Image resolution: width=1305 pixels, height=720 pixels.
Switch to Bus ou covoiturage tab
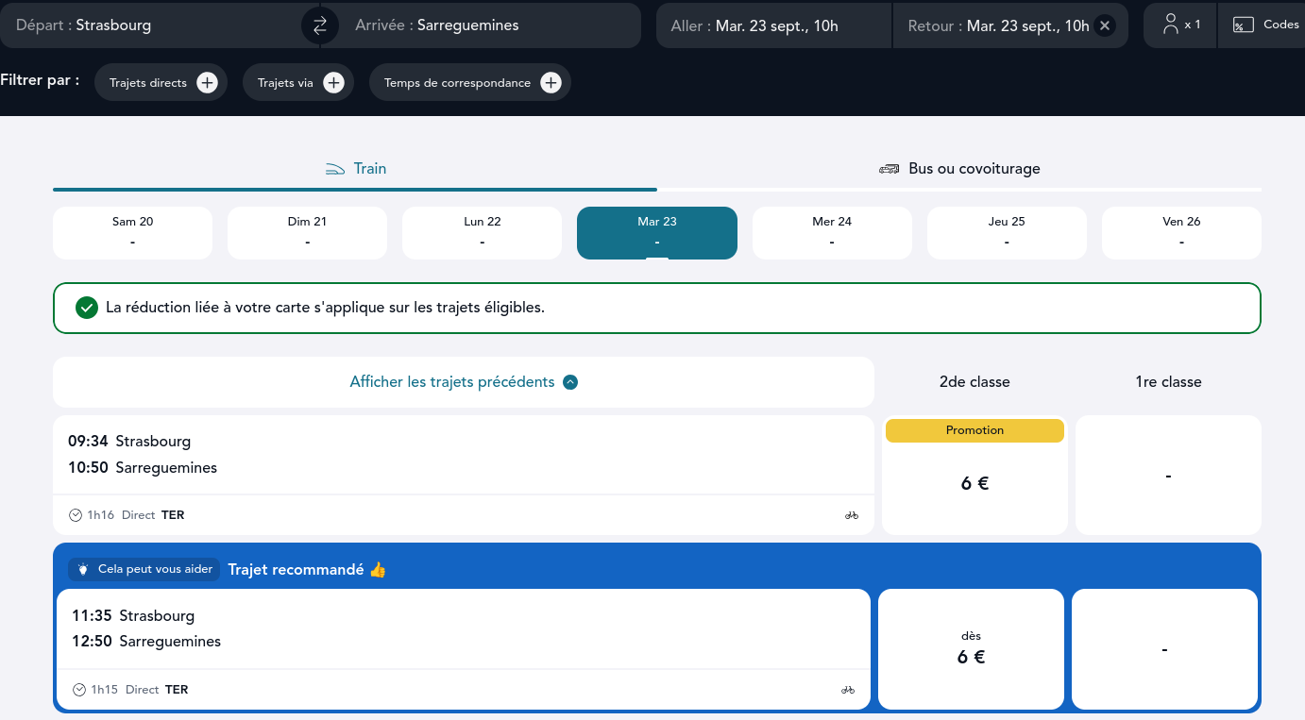point(959,169)
